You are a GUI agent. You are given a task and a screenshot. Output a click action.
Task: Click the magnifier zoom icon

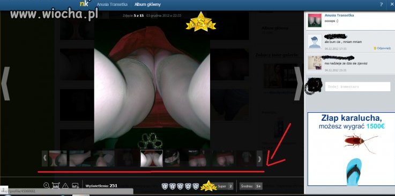pos(46,186)
